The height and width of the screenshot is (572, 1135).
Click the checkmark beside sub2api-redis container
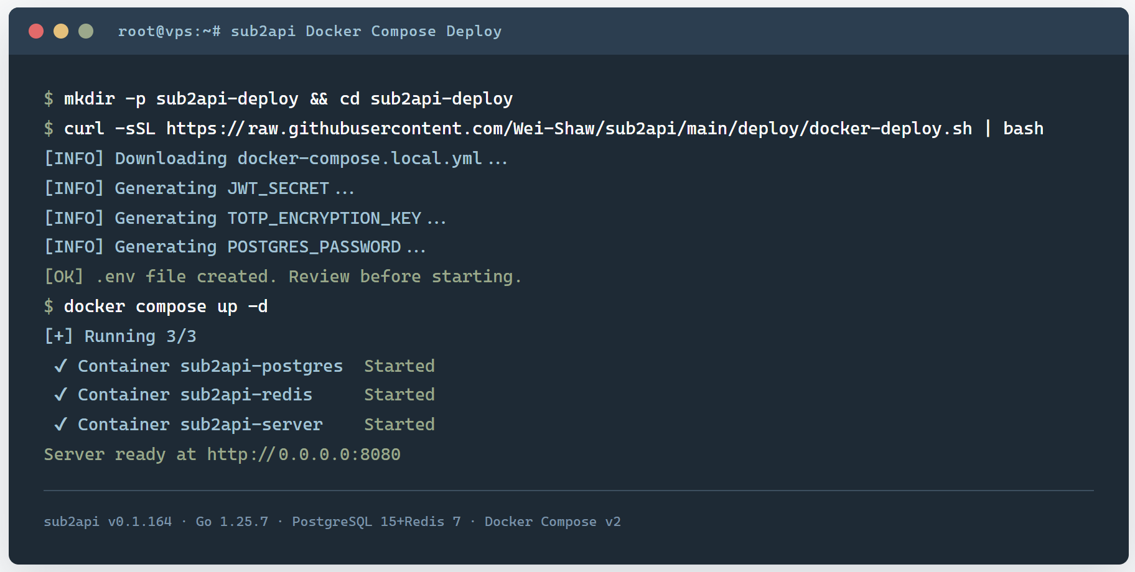pos(60,395)
